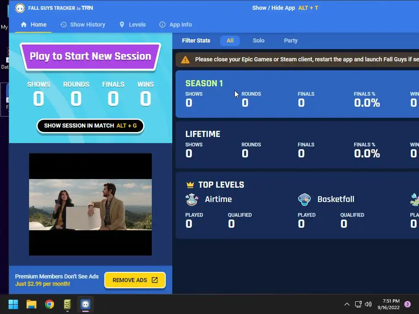
Task: Open the Home tab
Action: click(34, 25)
